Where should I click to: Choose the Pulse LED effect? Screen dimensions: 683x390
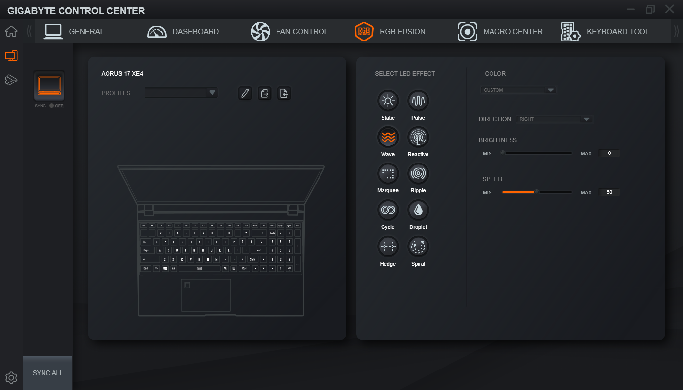[418, 101]
